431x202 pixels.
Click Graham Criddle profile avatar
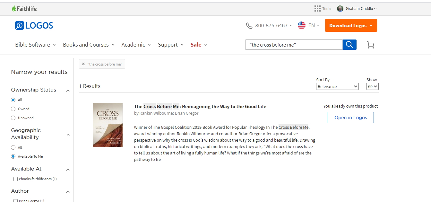(x=340, y=9)
